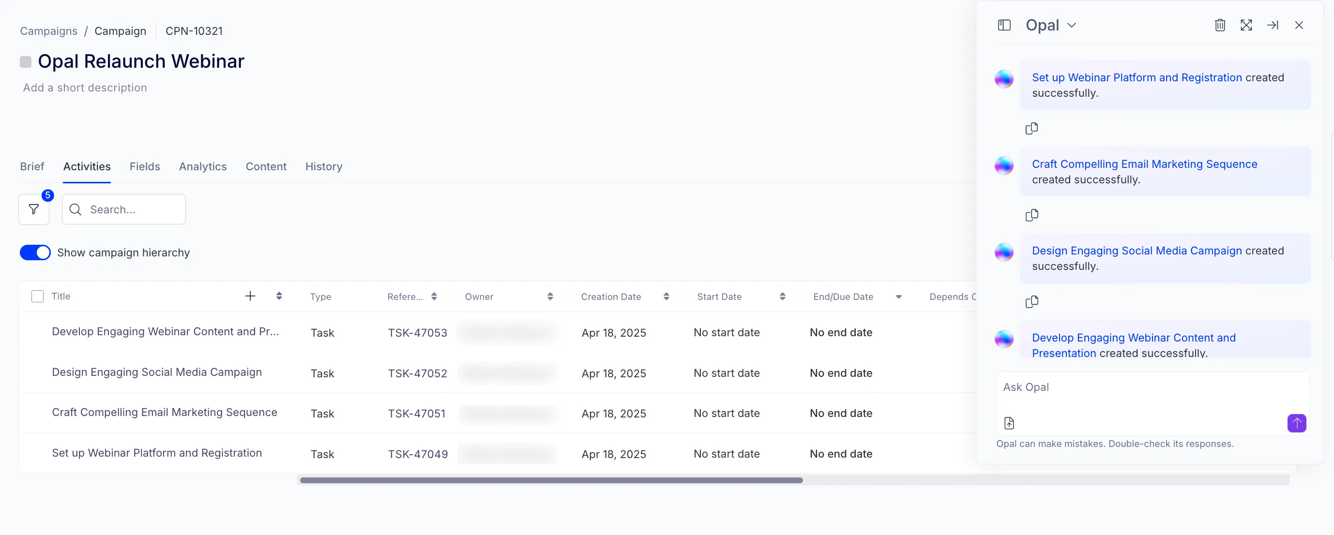Click the Depends column header
The image size is (1334, 535).
click(953, 297)
